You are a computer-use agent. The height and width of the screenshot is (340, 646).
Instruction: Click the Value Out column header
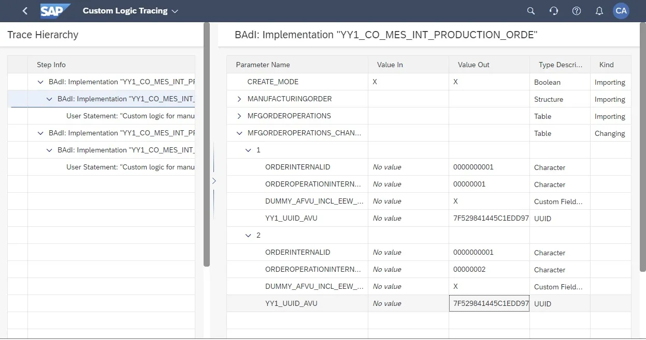tap(473, 65)
